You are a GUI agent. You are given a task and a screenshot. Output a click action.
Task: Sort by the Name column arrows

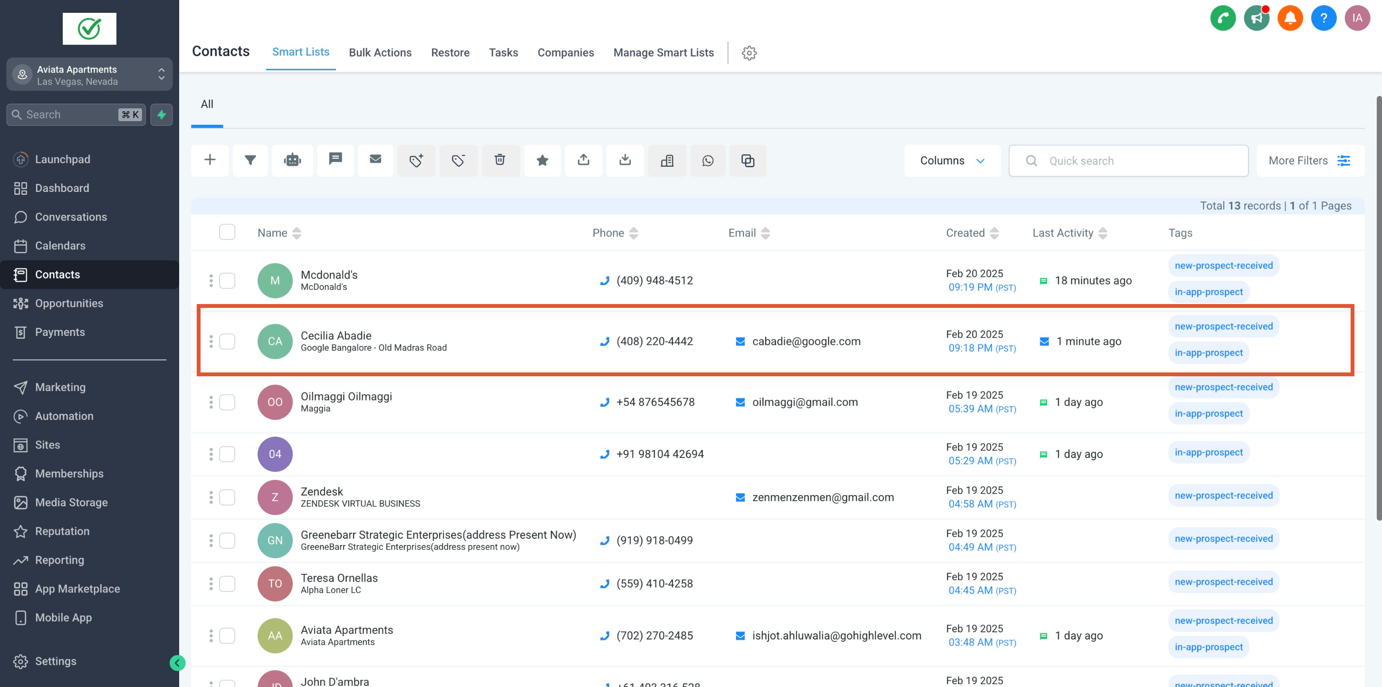pos(297,233)
